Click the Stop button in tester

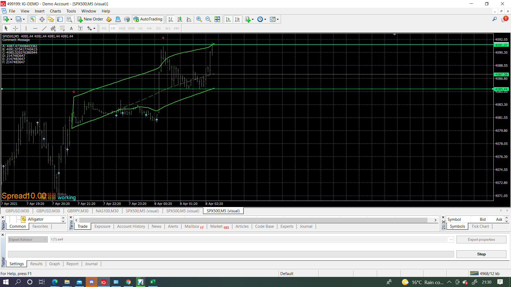point(481,254)
